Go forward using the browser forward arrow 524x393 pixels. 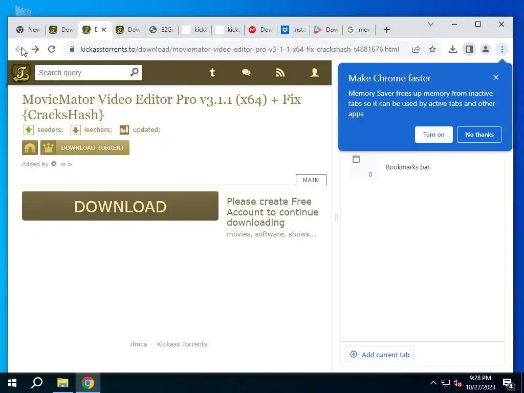point(35,50)
